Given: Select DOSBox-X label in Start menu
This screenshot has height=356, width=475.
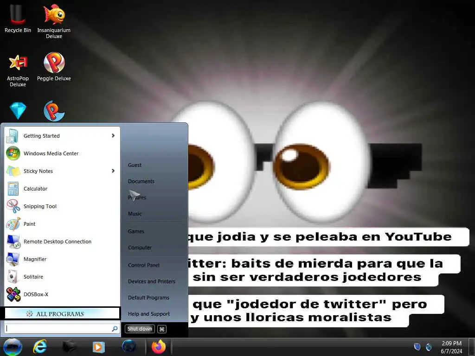Looking at the screenshot, I should [x=36, y=294].
